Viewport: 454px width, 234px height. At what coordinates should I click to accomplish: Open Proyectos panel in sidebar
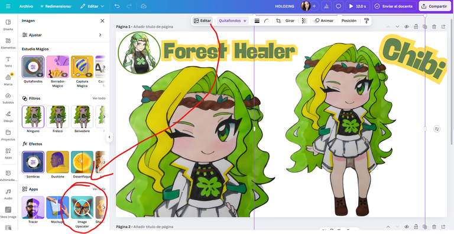pos(8,135)
